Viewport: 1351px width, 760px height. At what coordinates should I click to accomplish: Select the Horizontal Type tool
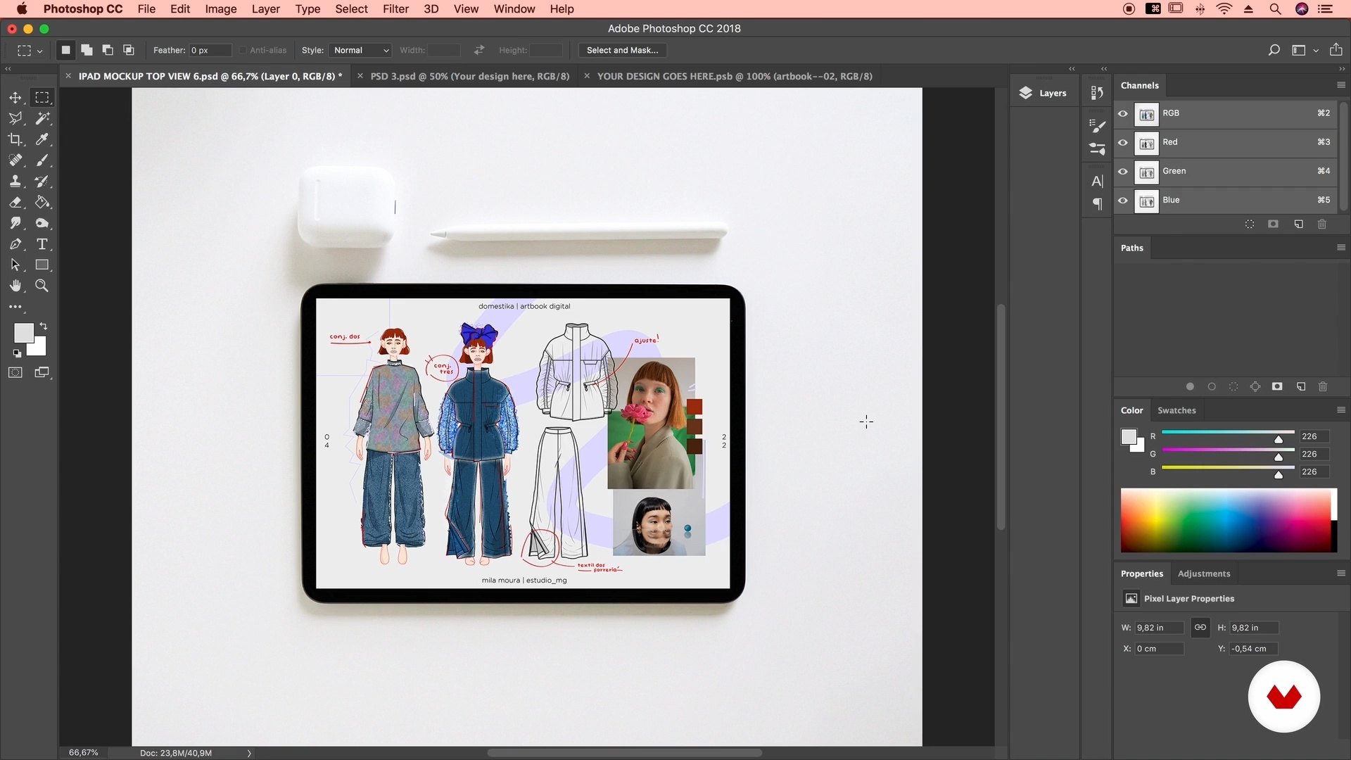coord(42,244)
